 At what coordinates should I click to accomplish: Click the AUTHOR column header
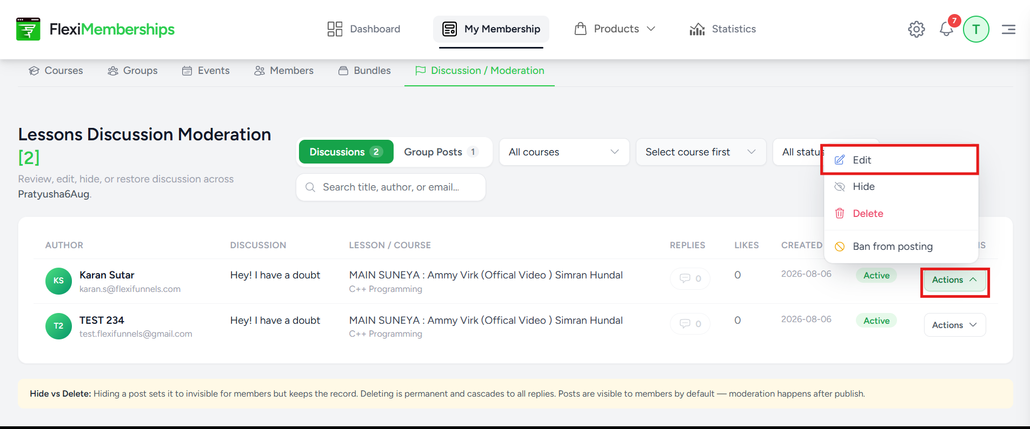(x=64, y=246)
